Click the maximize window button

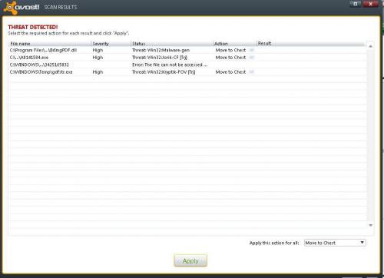(x=356, y=4)
